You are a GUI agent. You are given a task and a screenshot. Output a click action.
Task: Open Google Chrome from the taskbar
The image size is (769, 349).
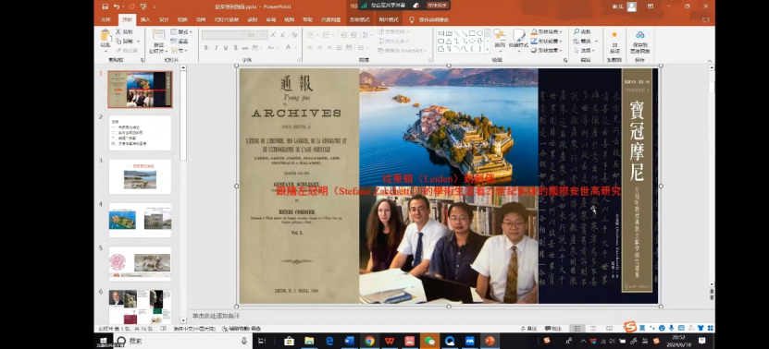[369, 341]
